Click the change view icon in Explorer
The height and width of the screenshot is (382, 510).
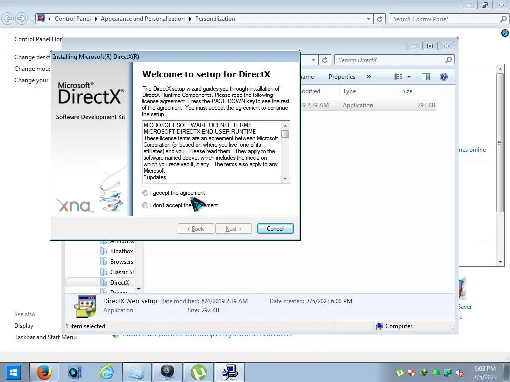coord(398,77)
